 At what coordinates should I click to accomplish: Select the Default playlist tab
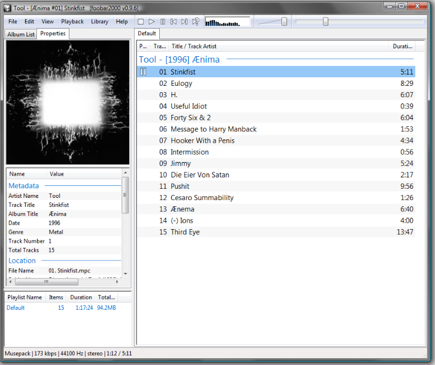[x=147, y=34]
